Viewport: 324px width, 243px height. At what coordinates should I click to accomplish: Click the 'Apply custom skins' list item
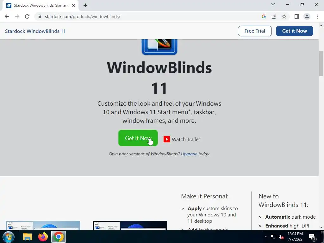tap(213, 215)
